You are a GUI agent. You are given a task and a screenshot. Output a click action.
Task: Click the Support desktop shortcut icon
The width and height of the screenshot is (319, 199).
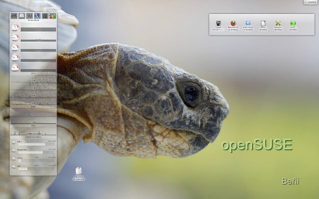278,23
